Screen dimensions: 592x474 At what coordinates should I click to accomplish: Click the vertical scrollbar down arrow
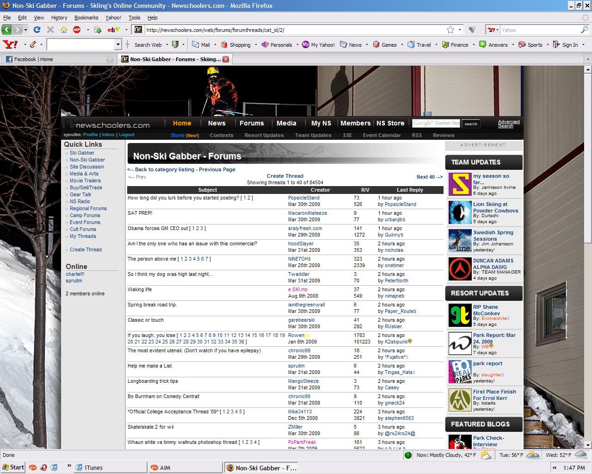[587, 445]
